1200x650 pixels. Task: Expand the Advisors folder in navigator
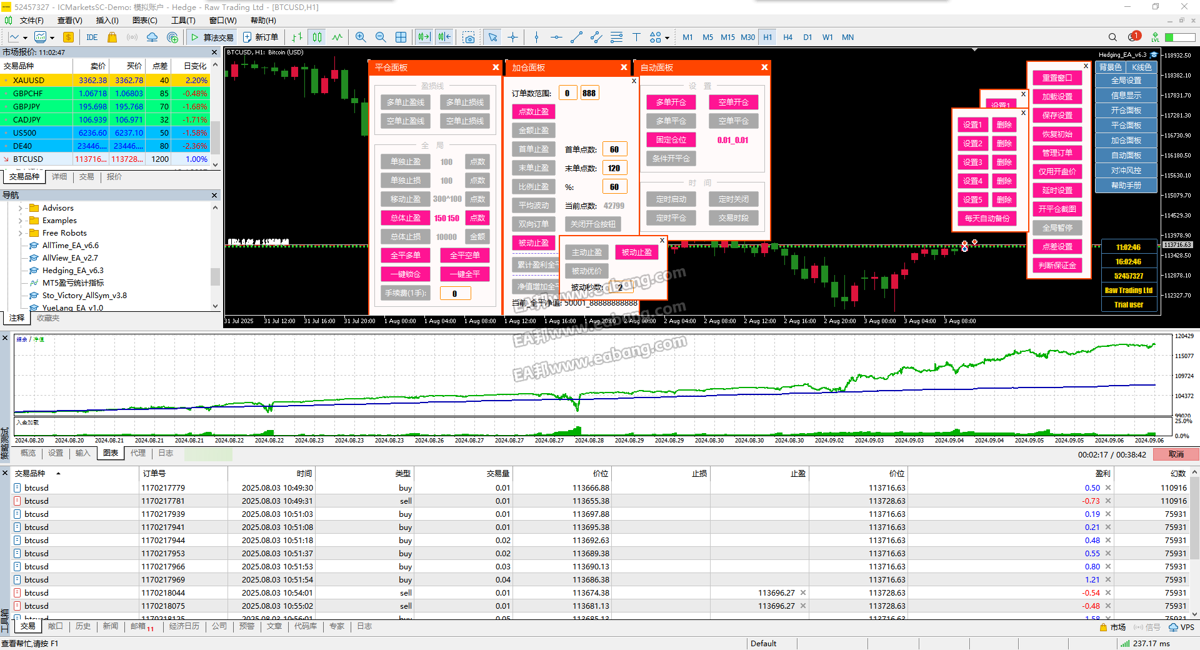point(21,208)
